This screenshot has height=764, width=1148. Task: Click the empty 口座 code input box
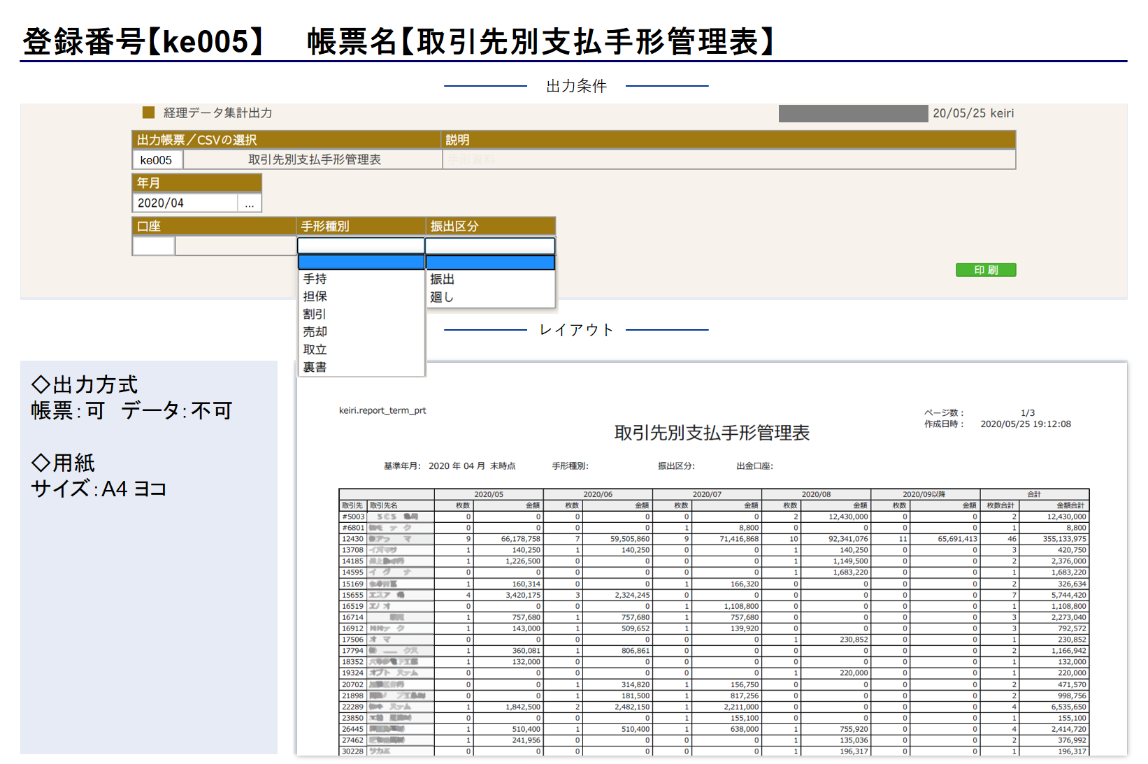tap(154, 246)
